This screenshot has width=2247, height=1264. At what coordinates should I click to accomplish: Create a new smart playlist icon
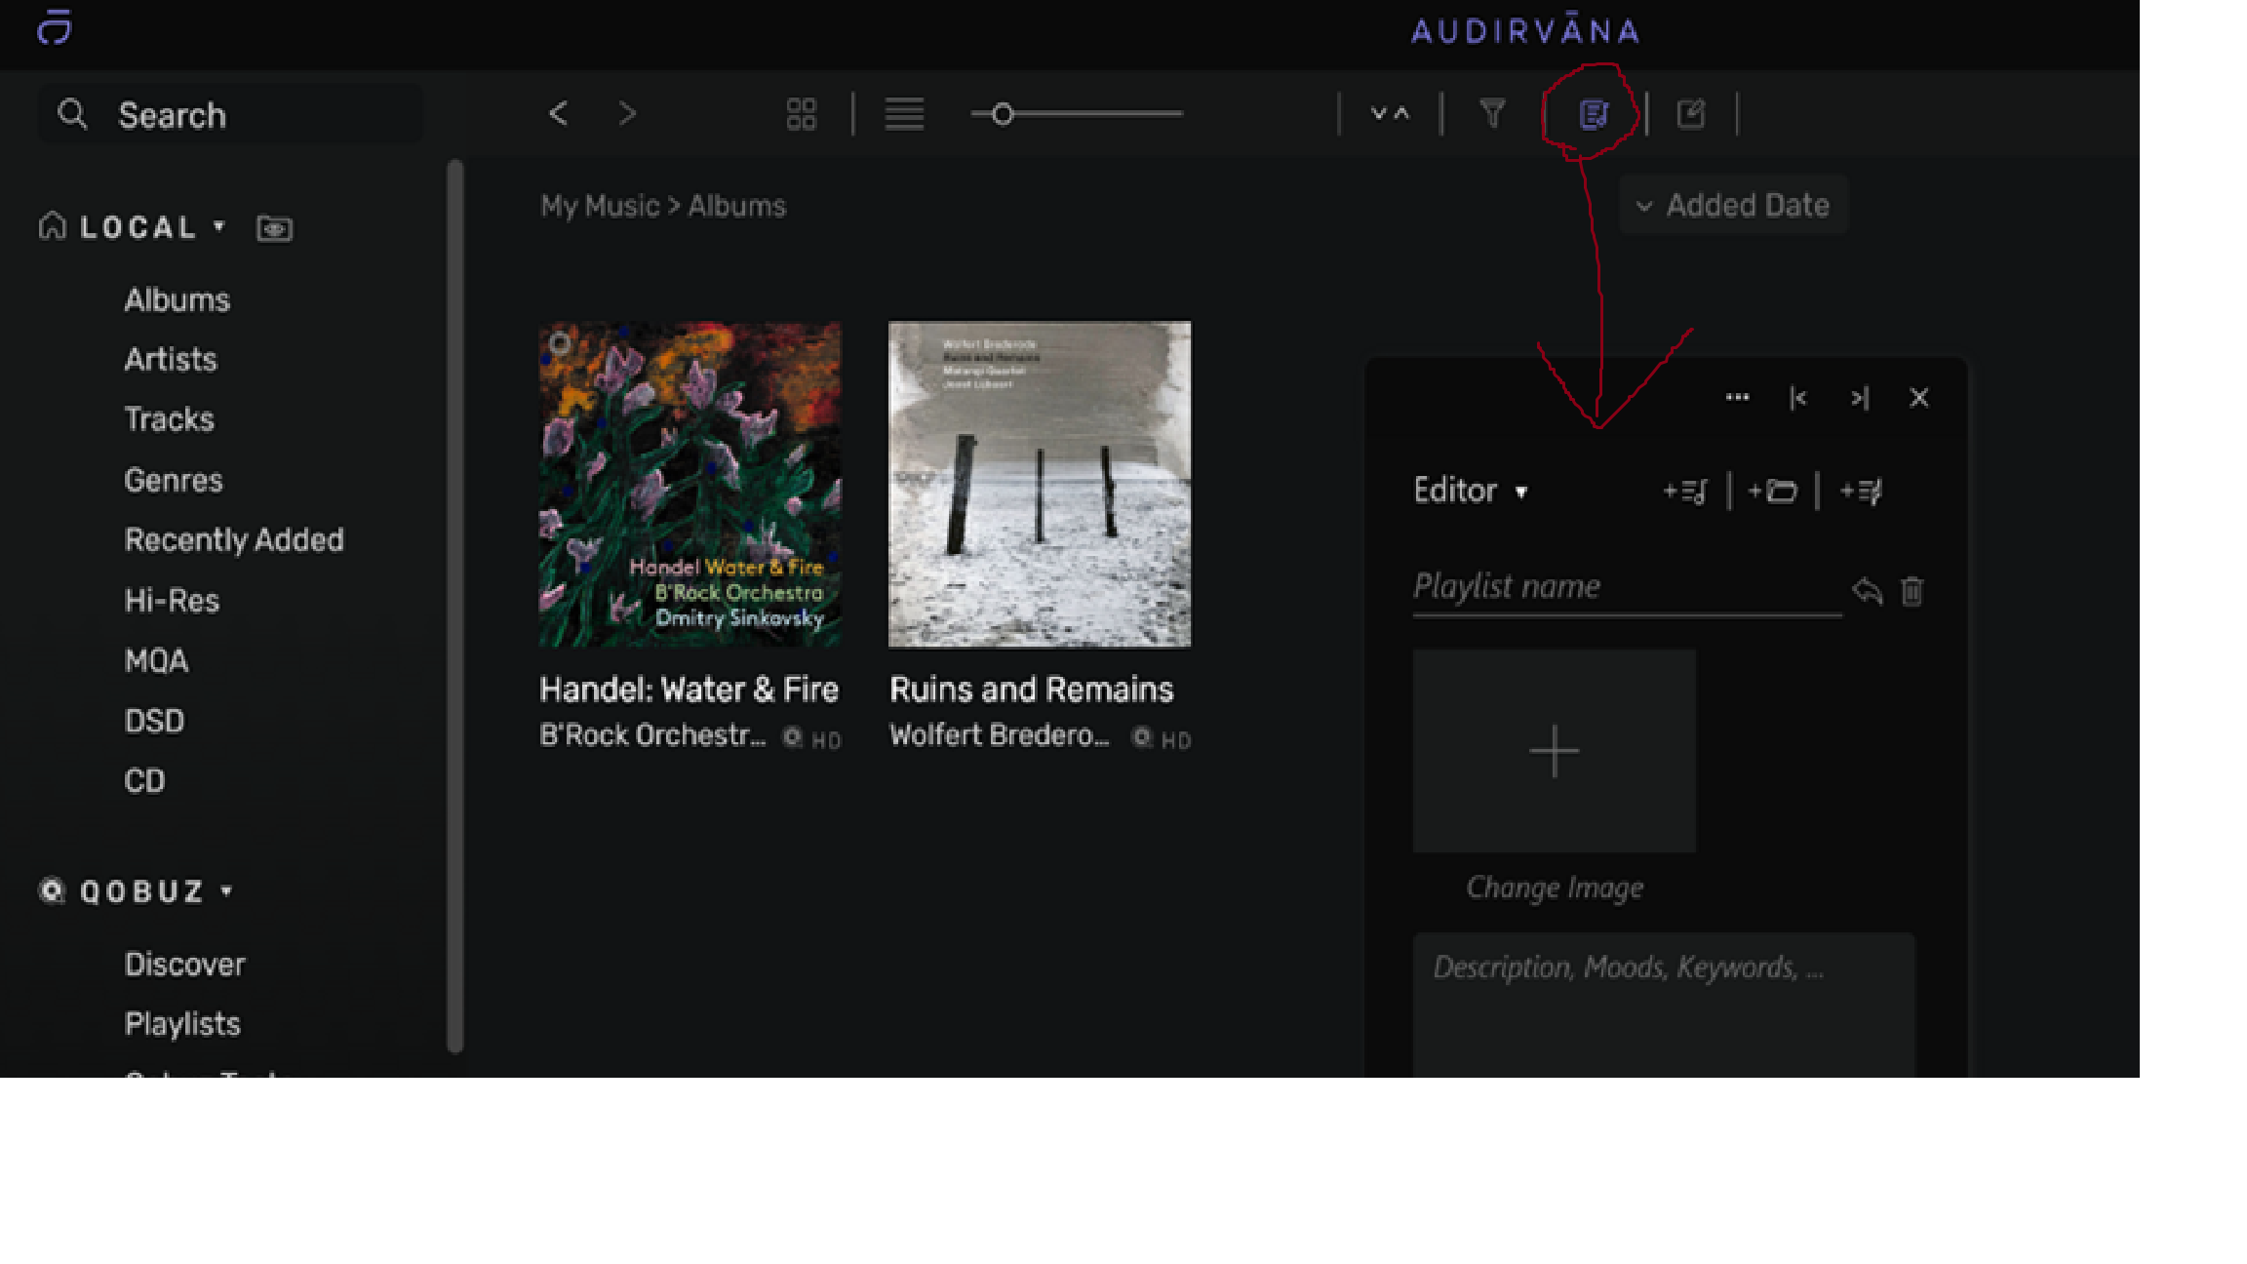click(x=1861, y=492)
